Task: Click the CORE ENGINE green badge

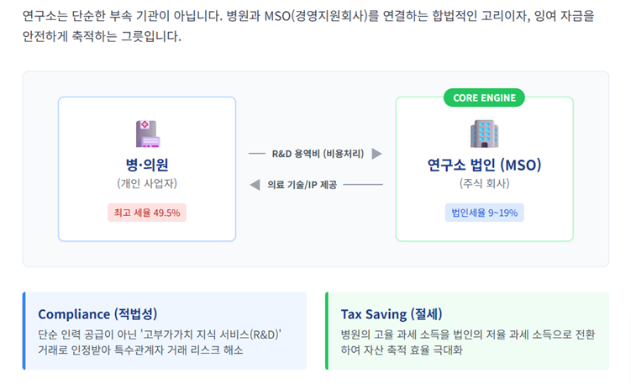Action: (484, 97)
